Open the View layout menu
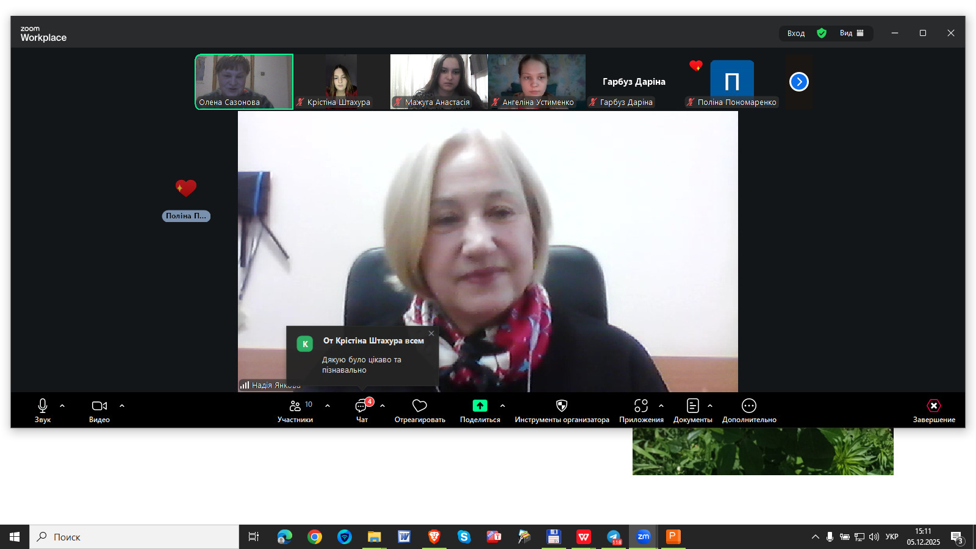This screenshot has height=549, width=976. pos(852,33)
